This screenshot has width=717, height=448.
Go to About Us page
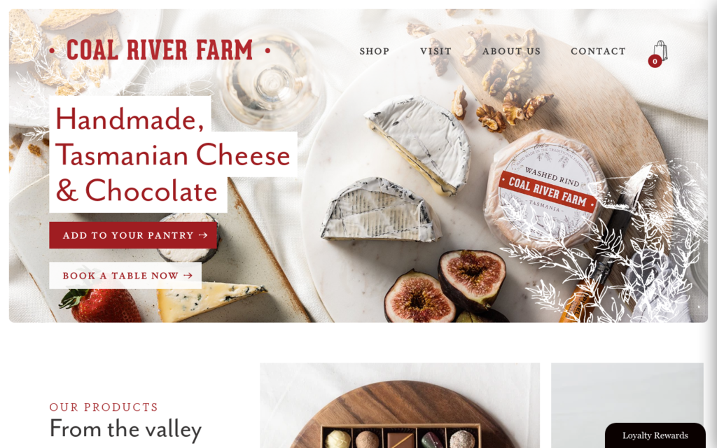coord(511,51)
